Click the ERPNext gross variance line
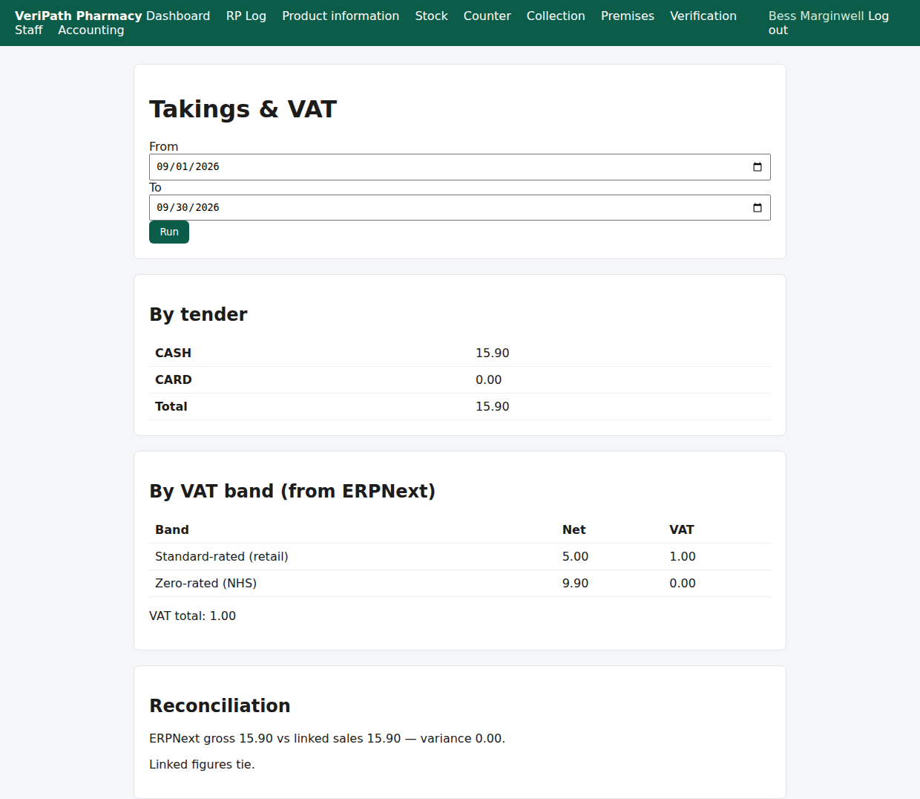 click(x=327, y=739)
